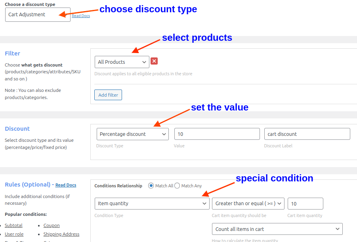Click the discount Value input field

pyautogui.click(x=217, y=134)
